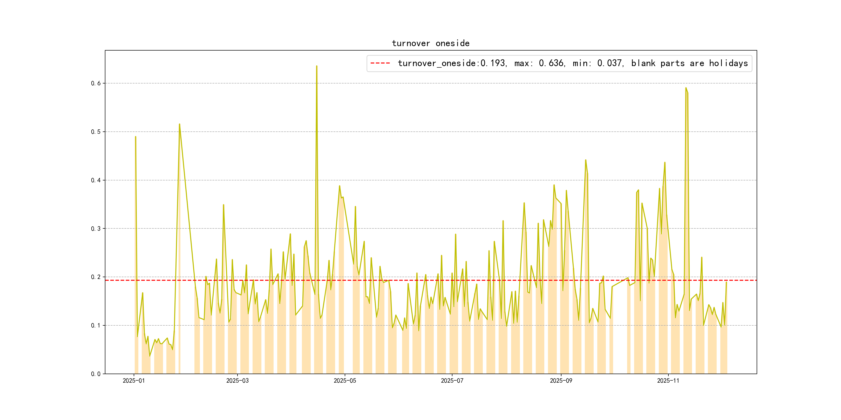Click the 0.0 y-axis tick label
Viewport: 841px width, 420px height.
click(x=96, y=374)
